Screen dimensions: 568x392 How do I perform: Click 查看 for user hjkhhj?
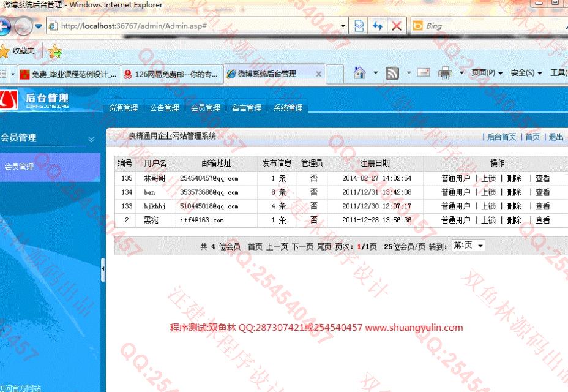543,206
